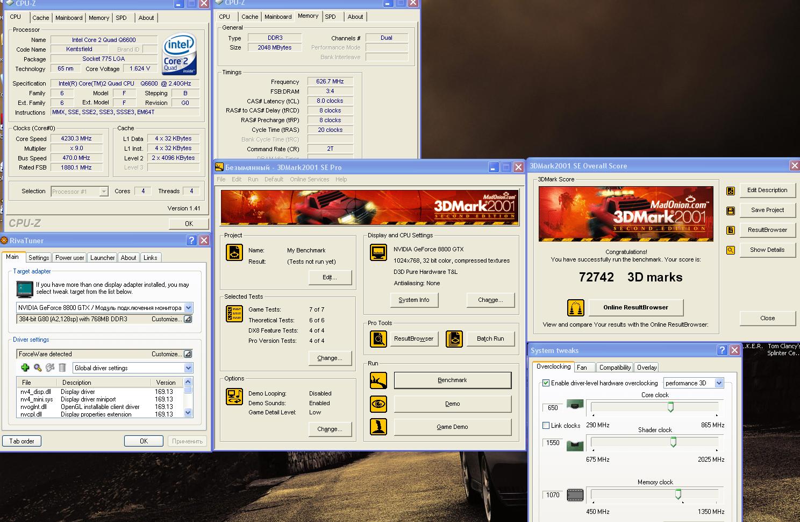Click the joystick icon beside Game Demo
800x522 pixels.
(x=378, y=427)
